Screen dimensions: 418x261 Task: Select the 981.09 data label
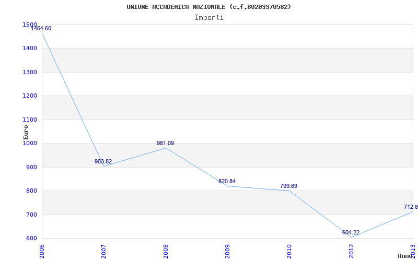coord(165,143)
